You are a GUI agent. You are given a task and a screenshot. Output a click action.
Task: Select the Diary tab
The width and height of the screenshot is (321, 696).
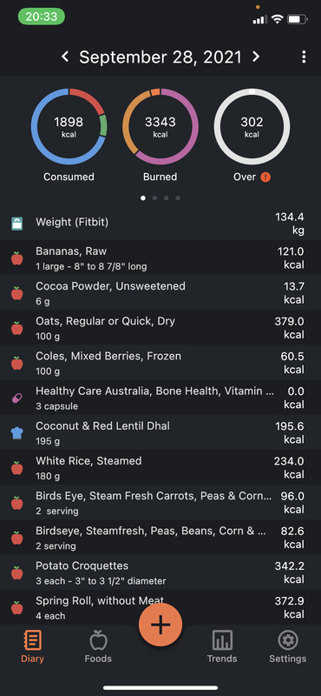[32, 646]
